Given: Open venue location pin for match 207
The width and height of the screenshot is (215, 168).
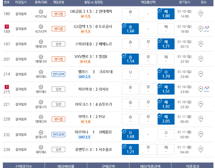Looking at the screenshot, I should [201, 59].
